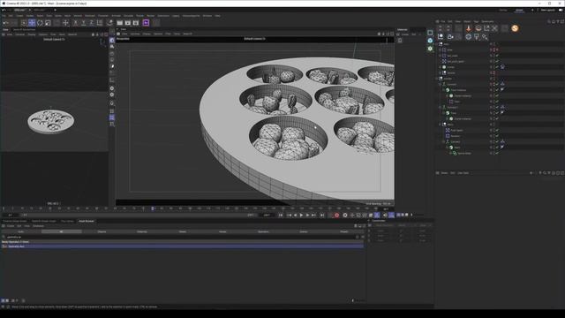Screen dimensions: 565x318
Task: Click the Undo arrow in the top toolbar
Action: 5,23
